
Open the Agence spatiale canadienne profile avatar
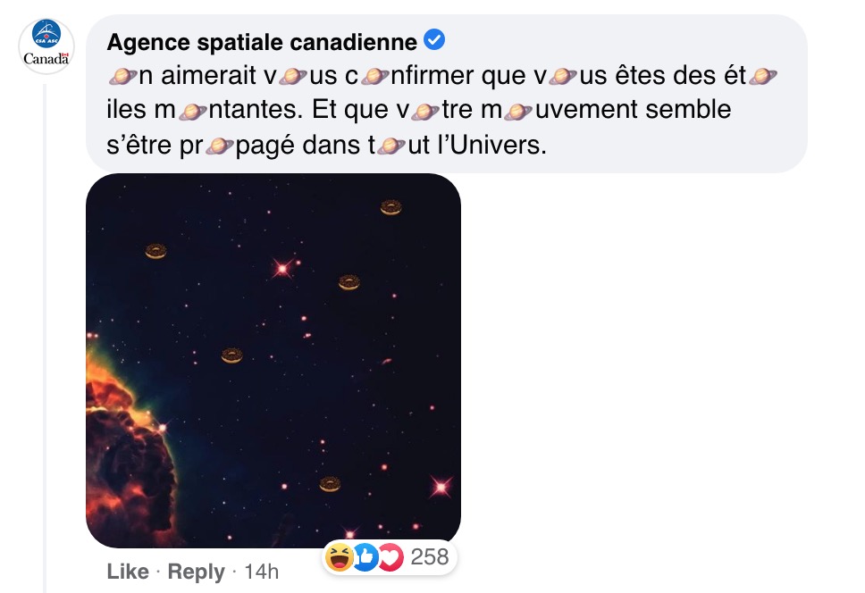pyautogui.click(x=46, y=46)
